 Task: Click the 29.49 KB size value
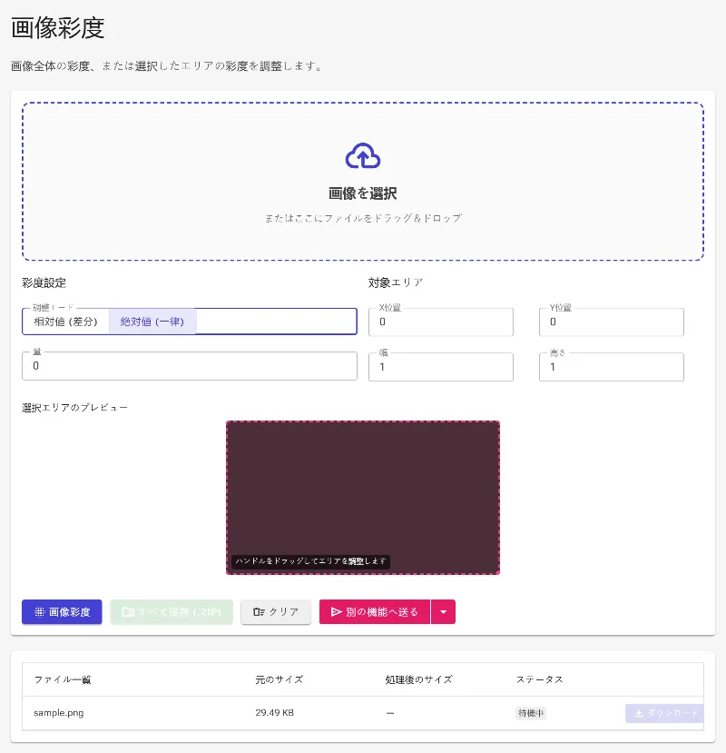274,713
